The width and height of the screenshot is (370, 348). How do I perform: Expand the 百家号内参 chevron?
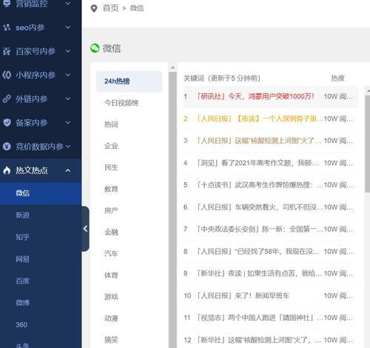click(x=68, y=51)
